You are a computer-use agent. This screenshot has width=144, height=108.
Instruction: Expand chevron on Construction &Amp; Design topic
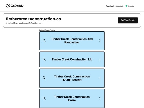coord(100,78)
